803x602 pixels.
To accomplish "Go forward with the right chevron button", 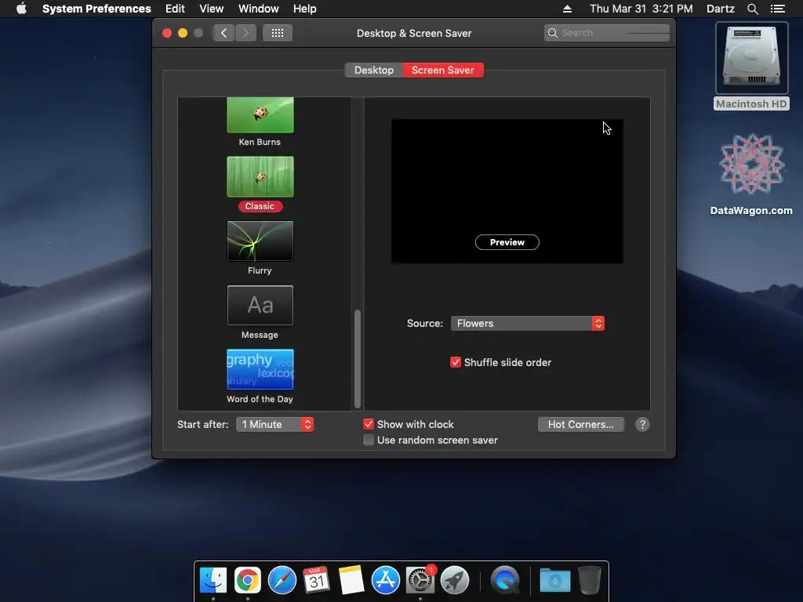I will point(245,33).
